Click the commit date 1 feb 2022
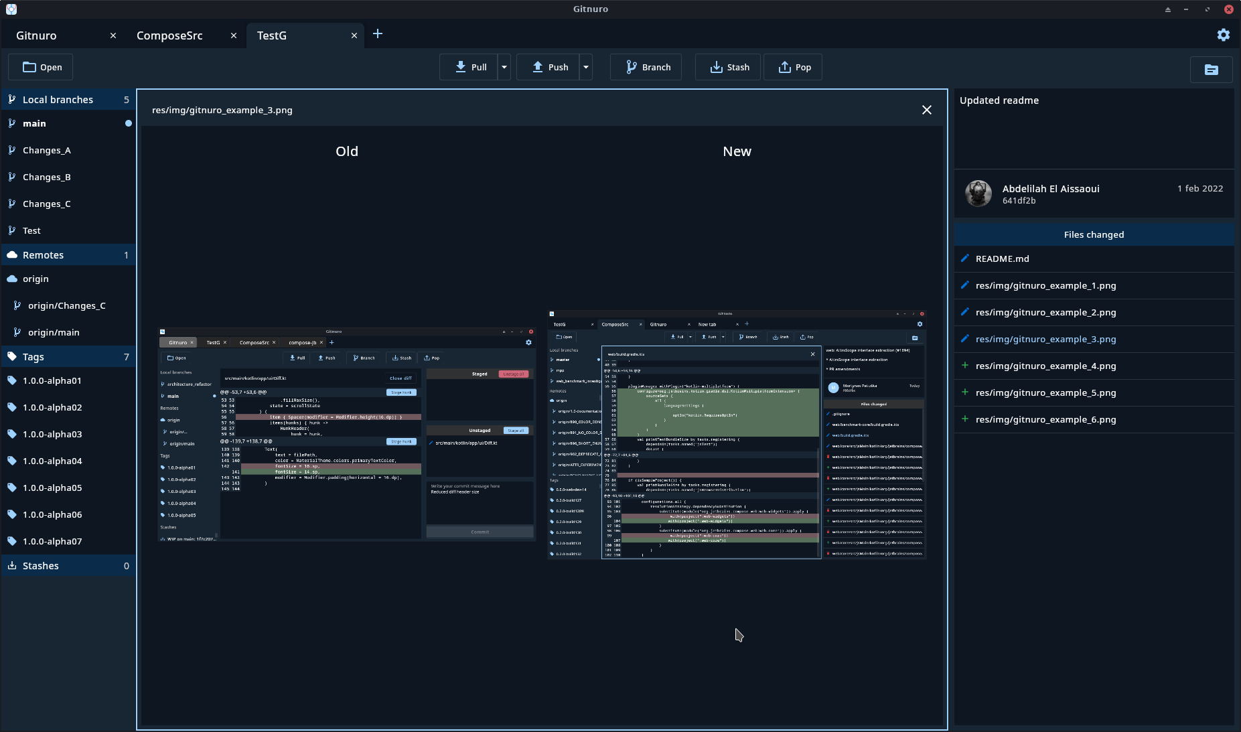 (1200, 189)
